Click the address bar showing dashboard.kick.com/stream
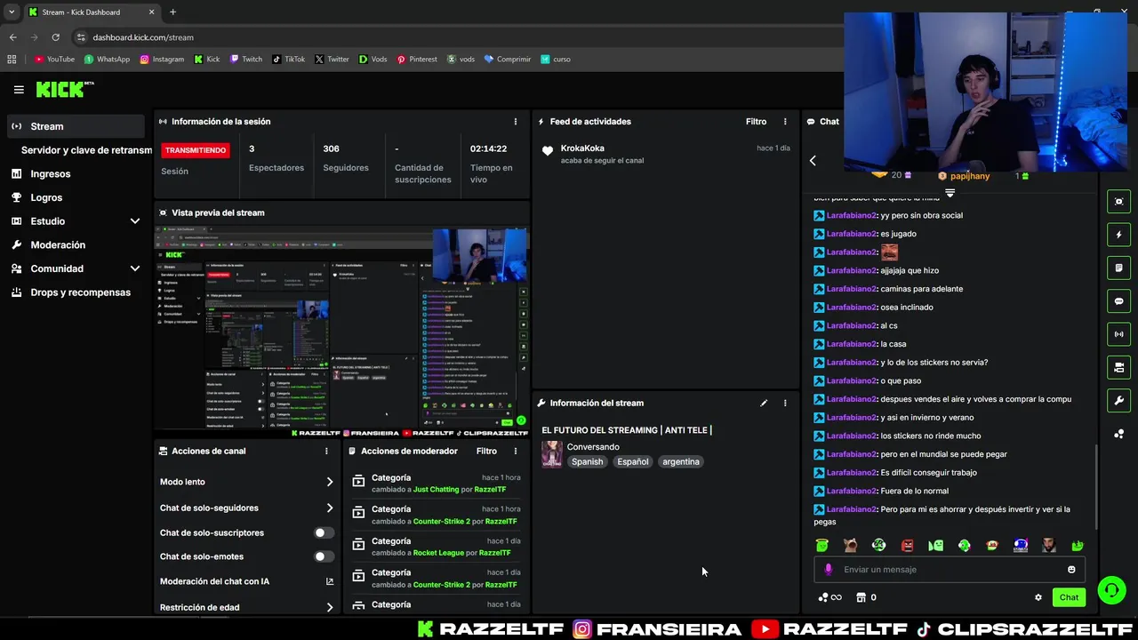This screenshot has width=1138, height=640. click(x=142, y=37)
